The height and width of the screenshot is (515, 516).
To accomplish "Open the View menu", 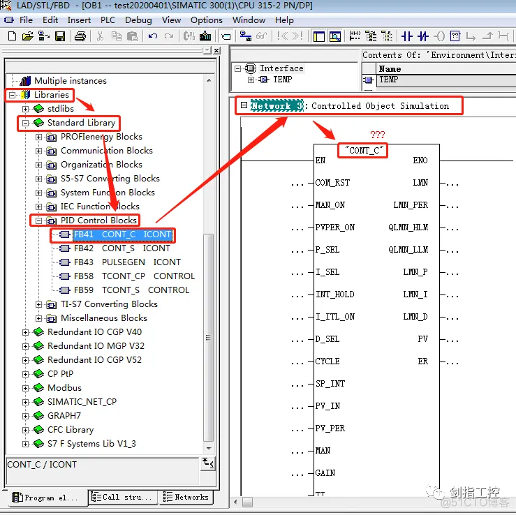I will point(171,20).
